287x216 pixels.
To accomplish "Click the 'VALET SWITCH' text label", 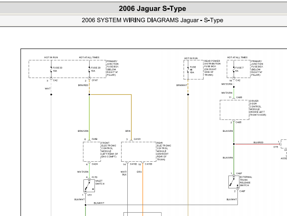I will 100,182.
